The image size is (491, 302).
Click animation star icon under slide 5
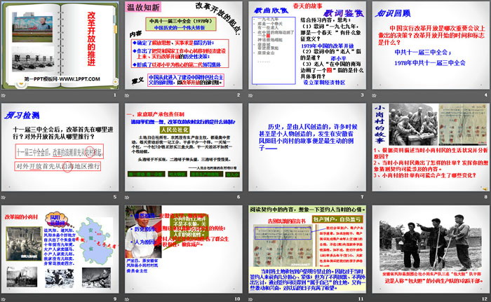point(4,197)
